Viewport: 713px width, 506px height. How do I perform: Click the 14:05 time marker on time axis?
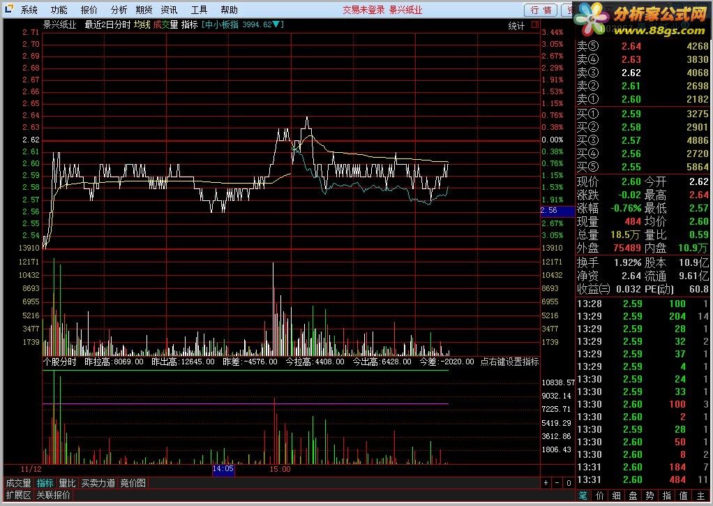[x=223, y=469]
